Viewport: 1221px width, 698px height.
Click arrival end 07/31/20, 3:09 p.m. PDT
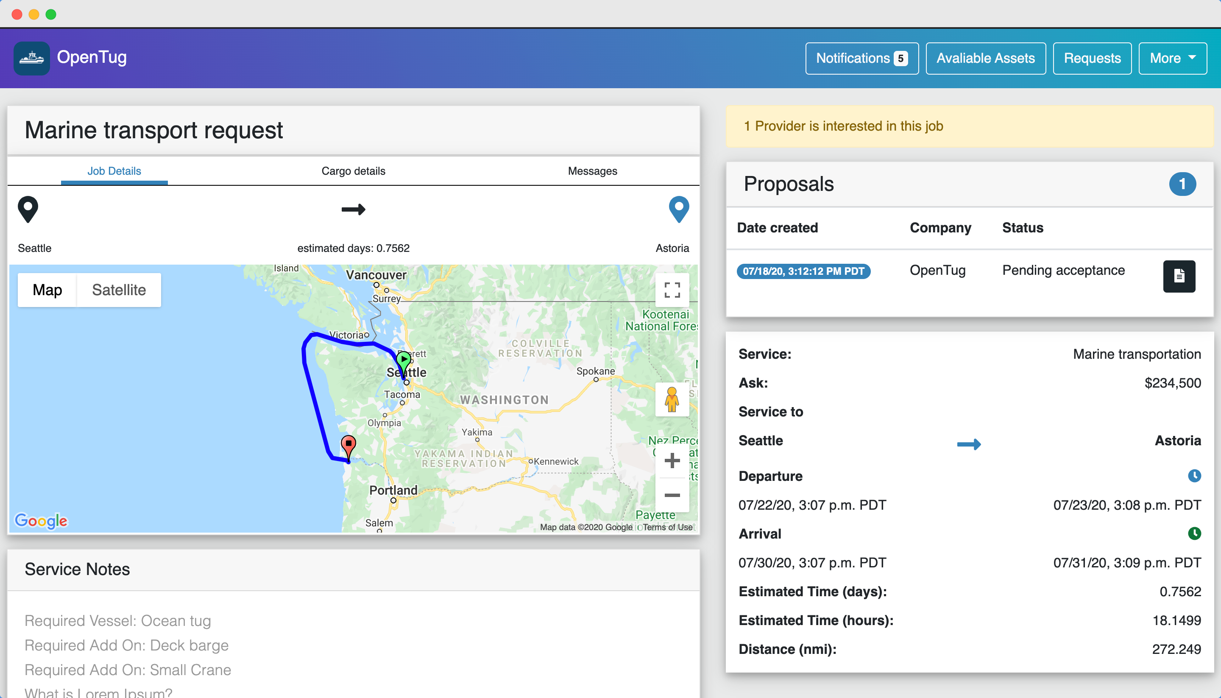click(1127, 562)
